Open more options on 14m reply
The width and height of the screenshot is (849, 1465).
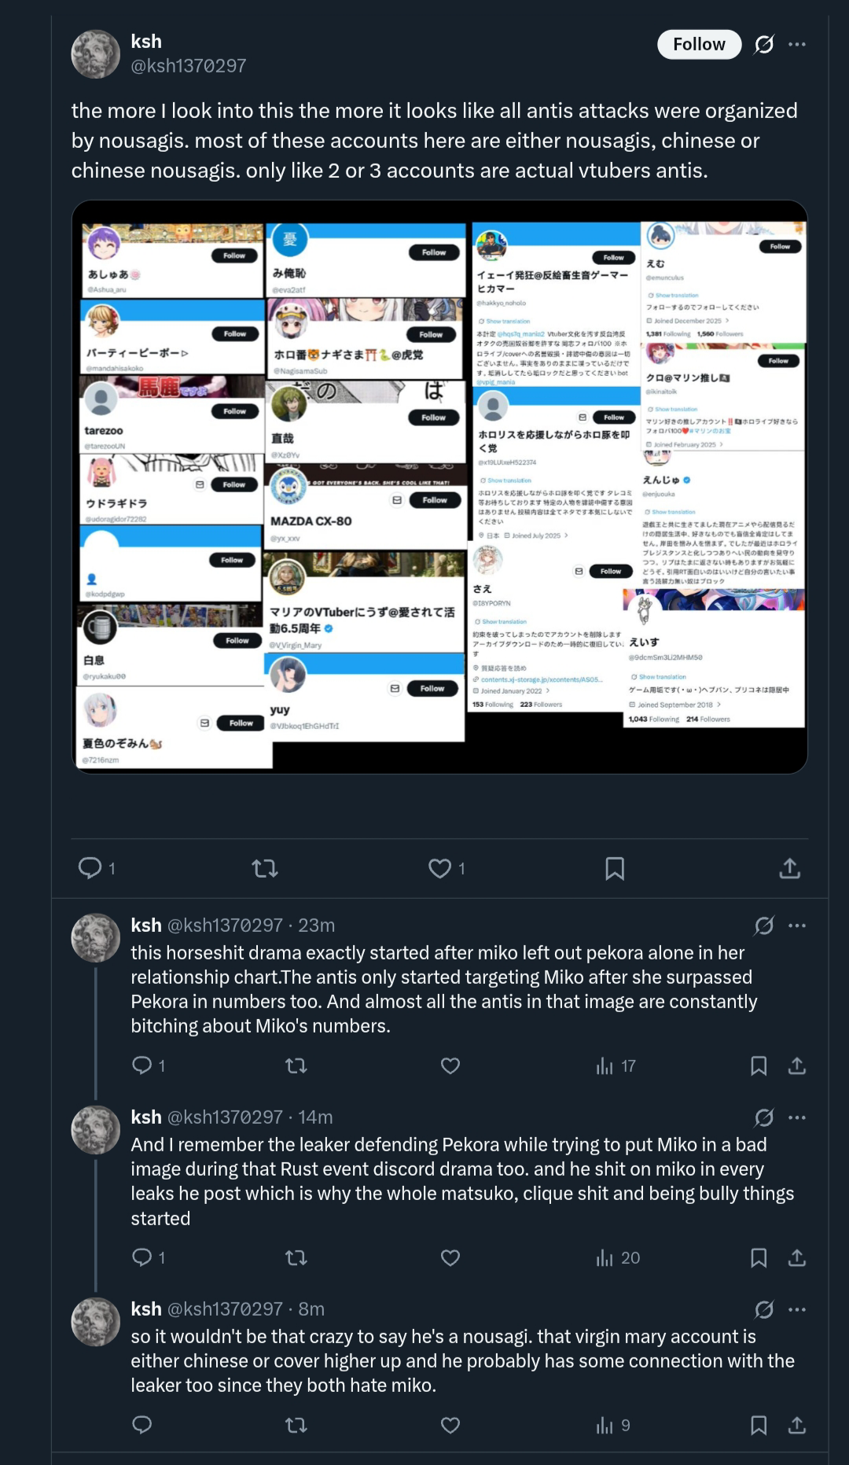coord(797,1117)
